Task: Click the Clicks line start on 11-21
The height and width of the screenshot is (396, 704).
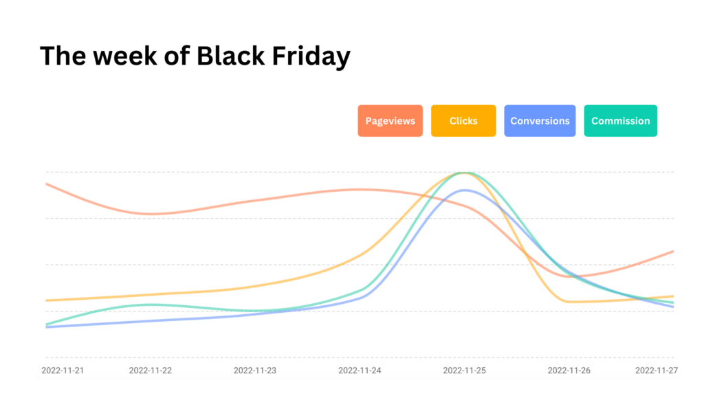Action: [47, 300]
